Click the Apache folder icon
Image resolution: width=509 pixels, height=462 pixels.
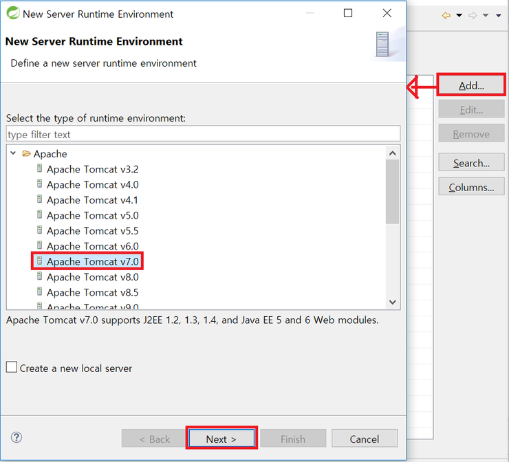point(27,154)
